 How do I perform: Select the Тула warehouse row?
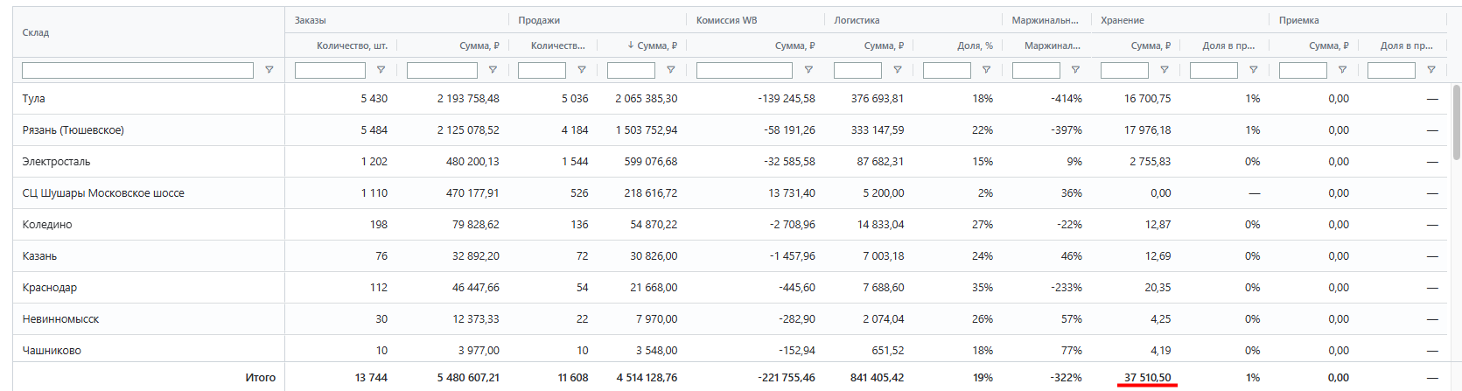730,99
